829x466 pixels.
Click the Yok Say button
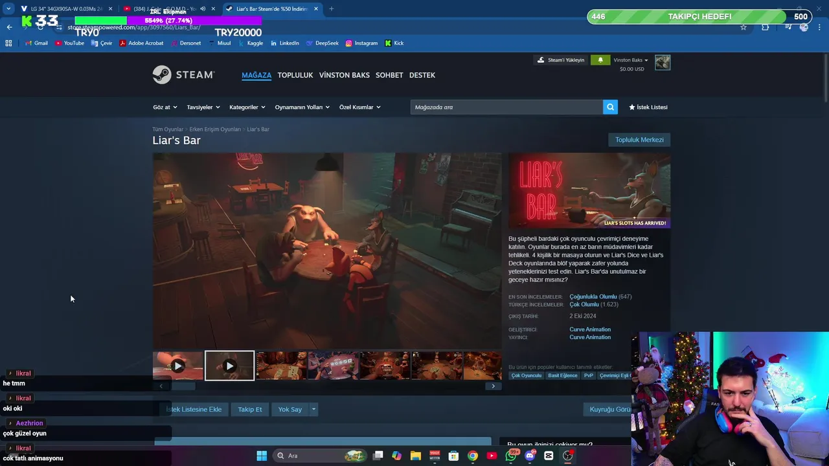[290, 409]
